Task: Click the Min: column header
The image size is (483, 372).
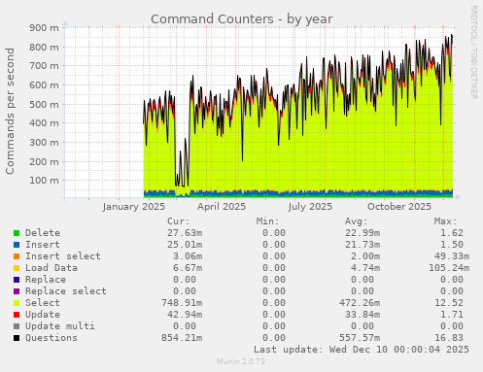Action: (x=267, y=221)
